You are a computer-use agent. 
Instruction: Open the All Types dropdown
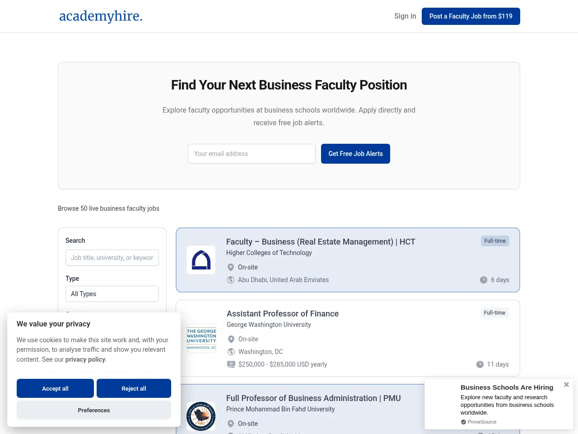click(x=112, y=294)
